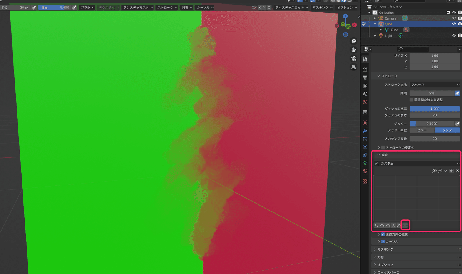Collapse the ストローク panel
Image resolution: width=462 pixels, height=274 pixels.
(416, 76)
